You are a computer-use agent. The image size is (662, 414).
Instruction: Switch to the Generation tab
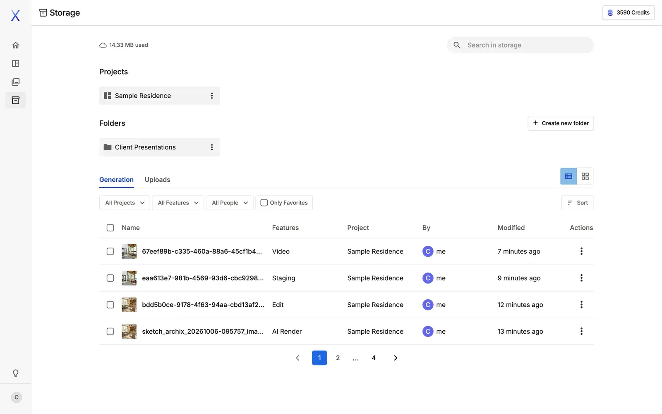click(x=116, y=180)
